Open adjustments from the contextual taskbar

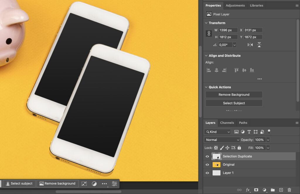pyautogui.click(x=94, y=183)
